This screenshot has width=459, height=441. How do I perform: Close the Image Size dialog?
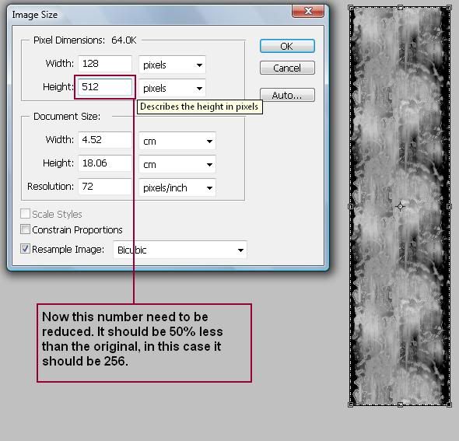pyautogui.click(x=308, y=11)
